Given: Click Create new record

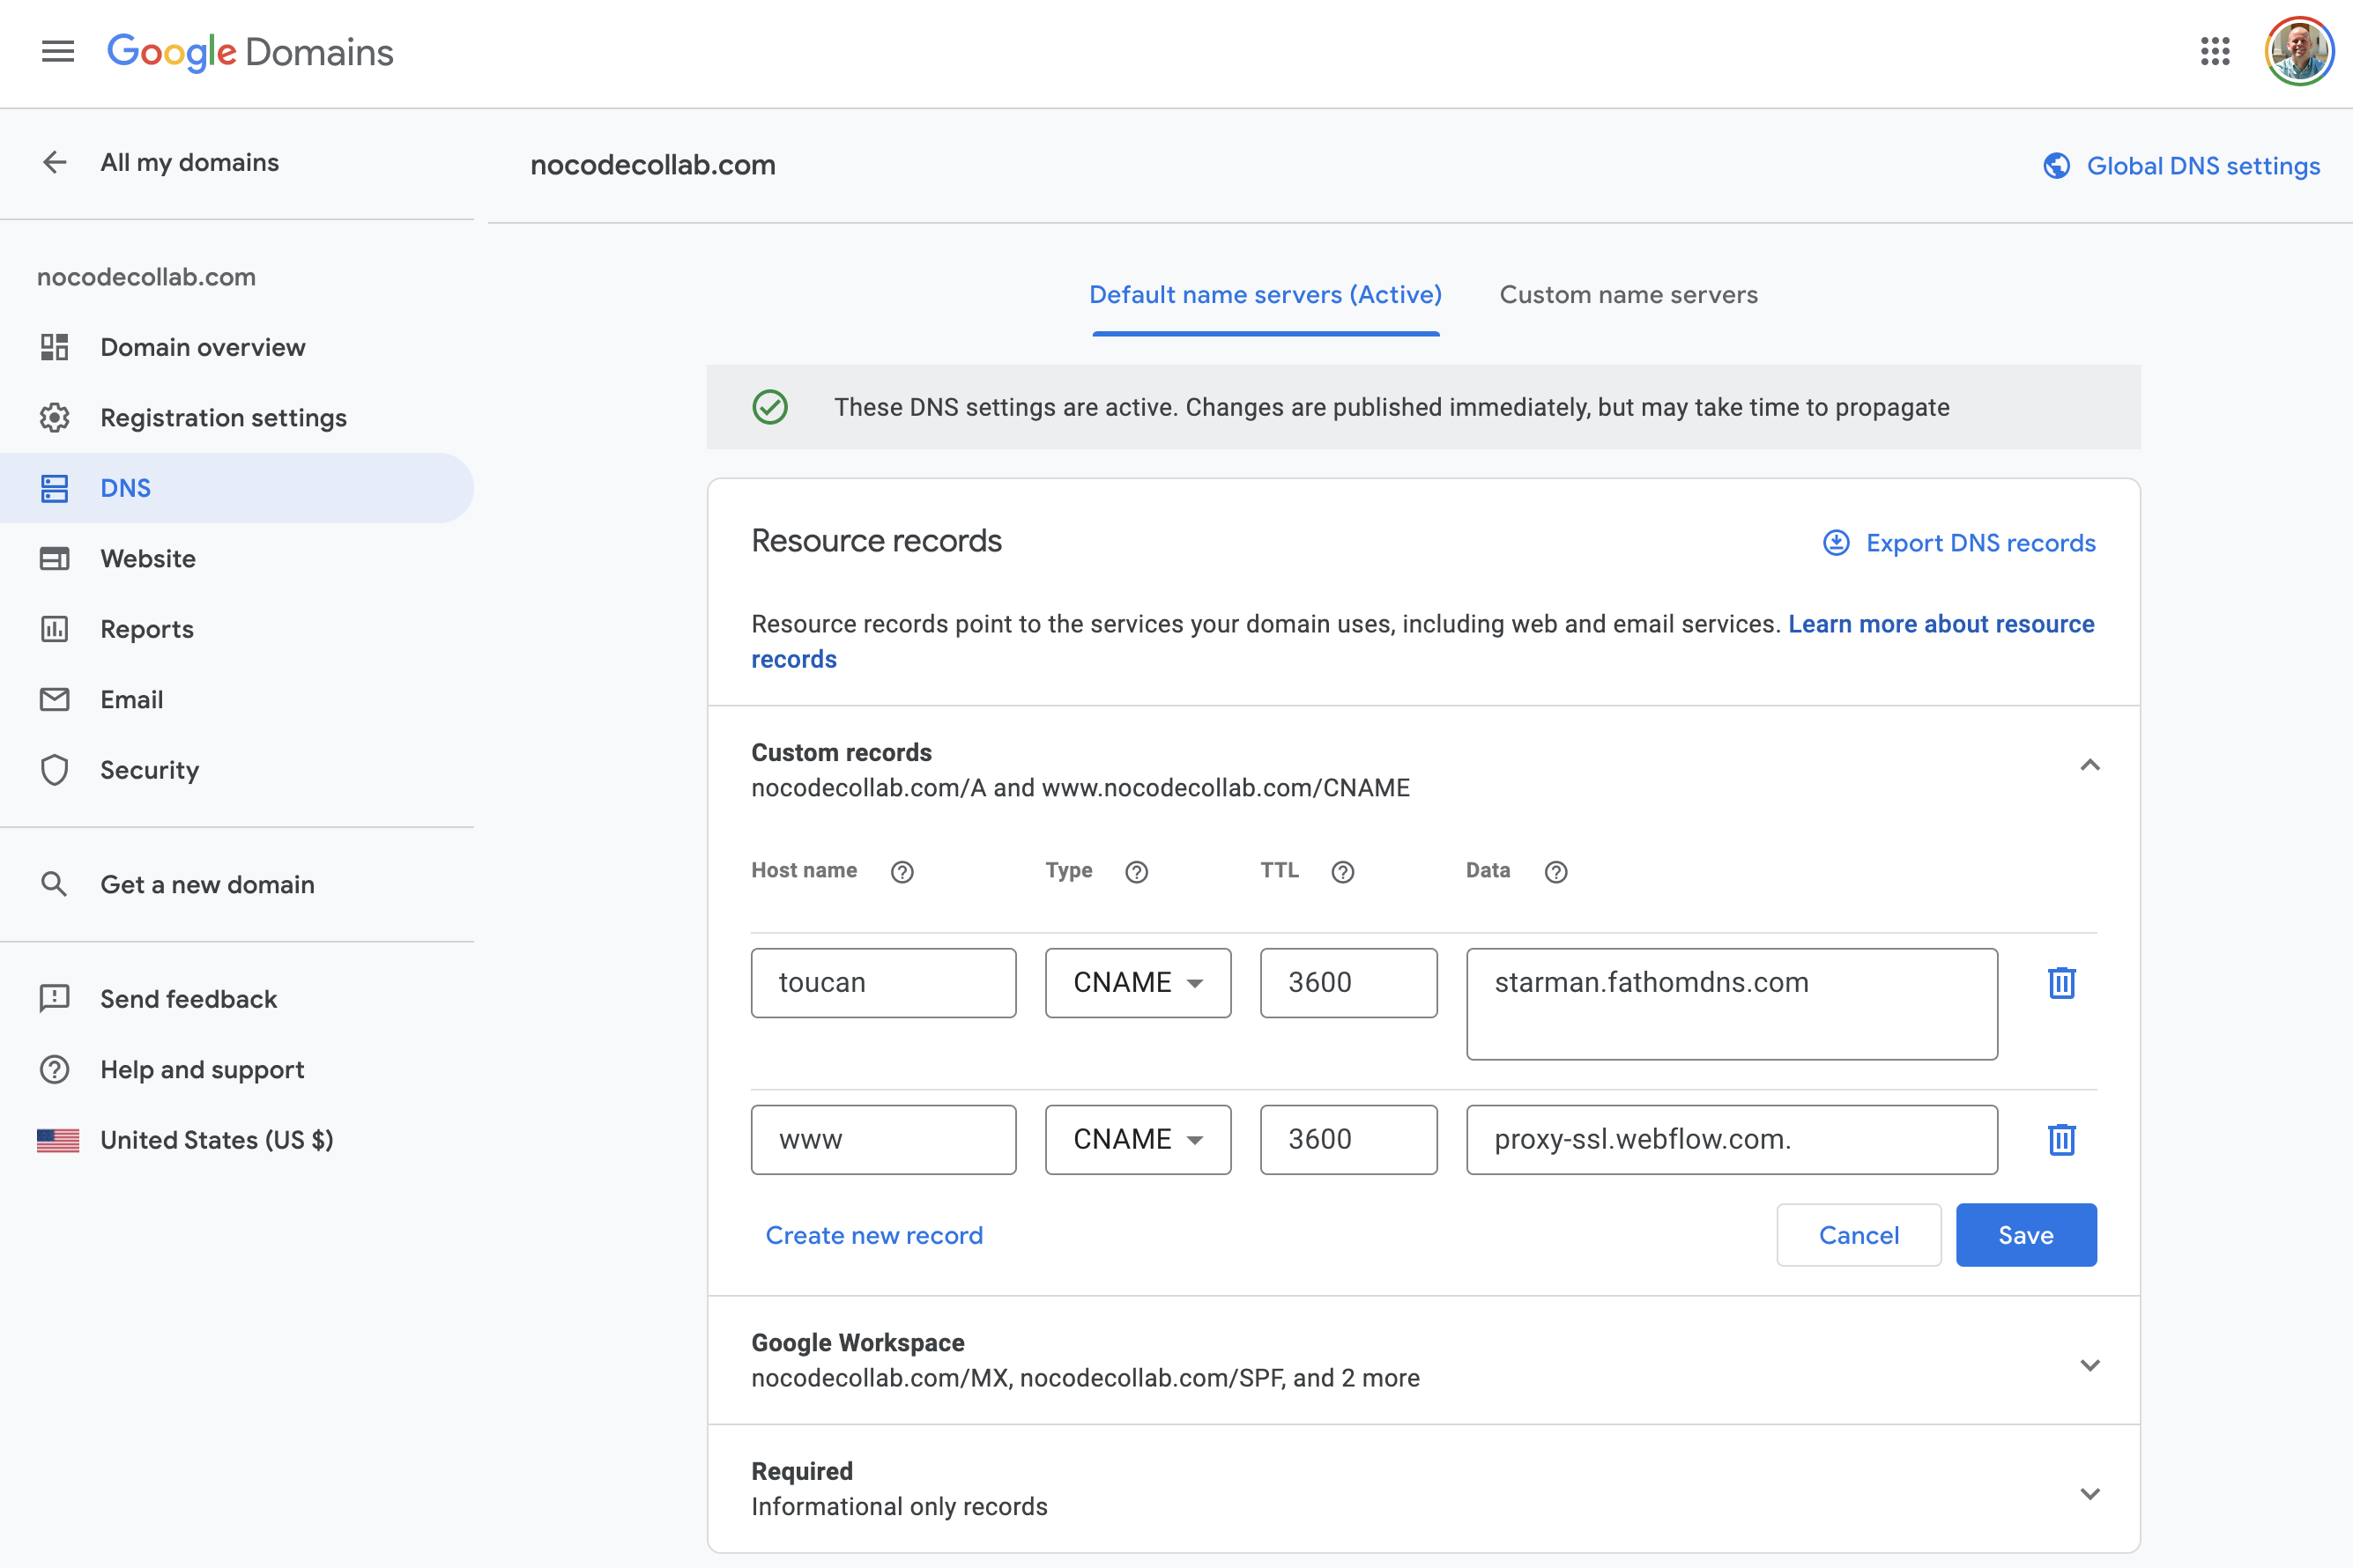Looking at the screenshot, I should coord(874,1235).
